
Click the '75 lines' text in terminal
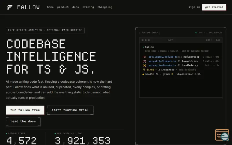click(148, 70)
